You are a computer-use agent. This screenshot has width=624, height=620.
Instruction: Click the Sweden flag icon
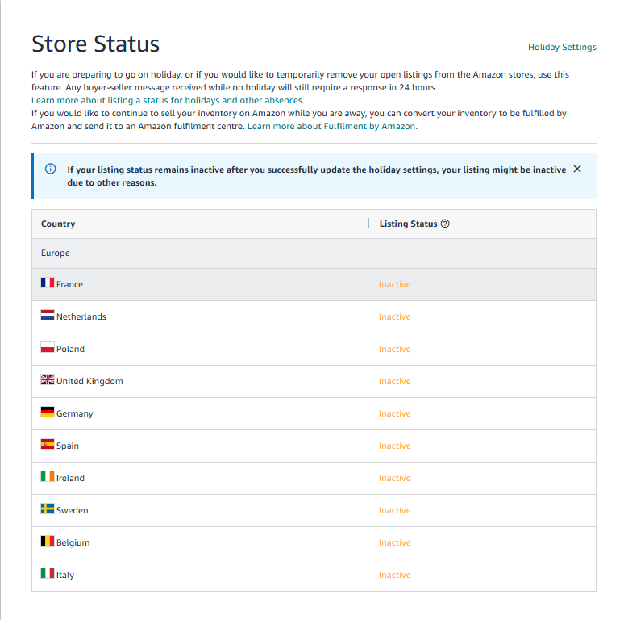tap(48, 509)
